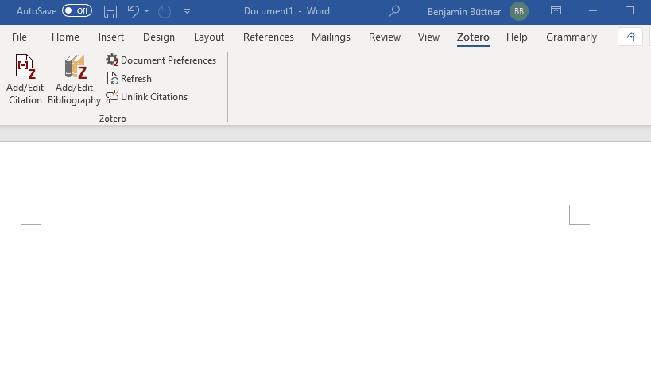Select the Grammarly tab

[572, 37]
